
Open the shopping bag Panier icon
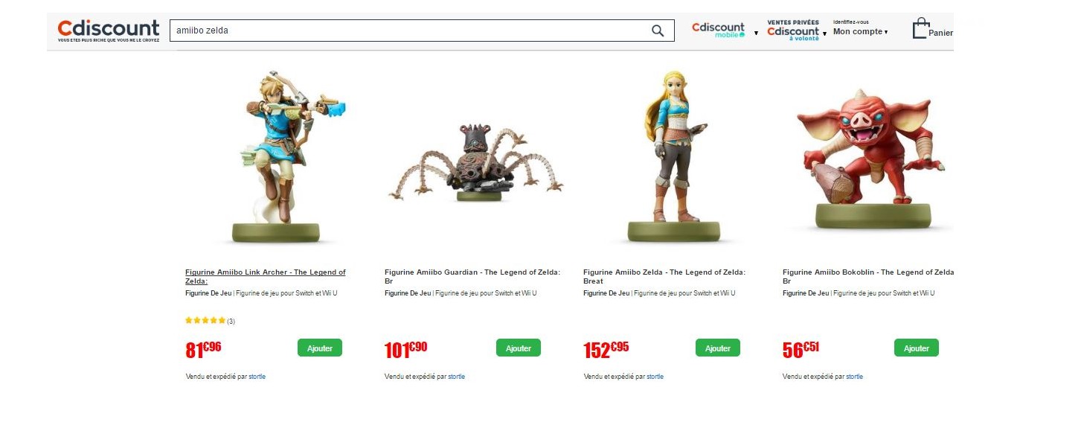click(x=921, y=29)
